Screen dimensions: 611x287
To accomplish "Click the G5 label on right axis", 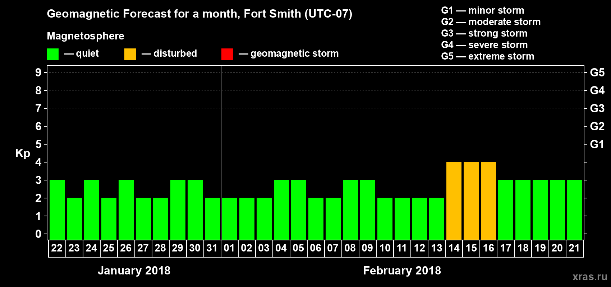I will 597,72.
